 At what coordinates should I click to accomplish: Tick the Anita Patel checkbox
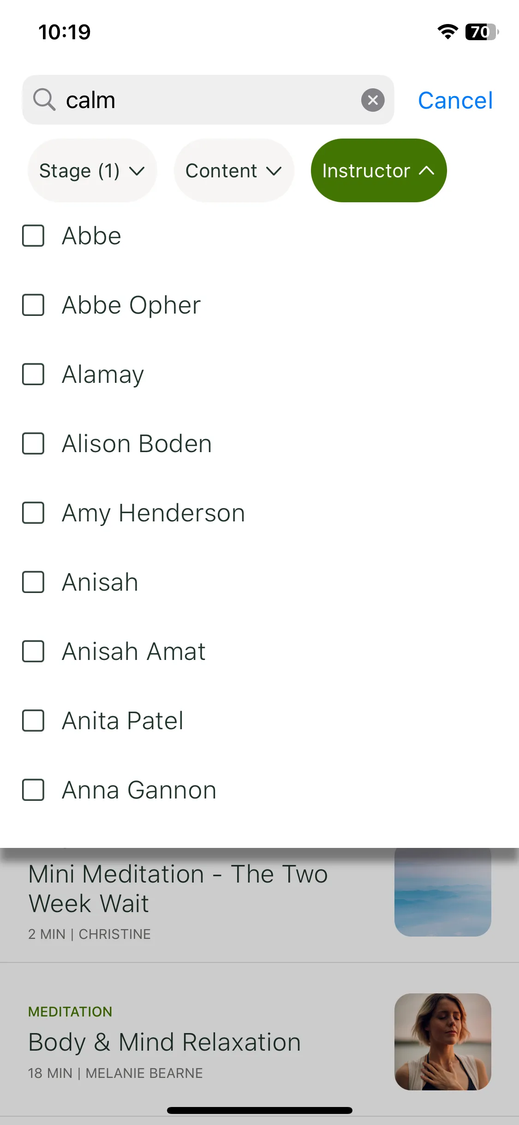tap(33, 720)
